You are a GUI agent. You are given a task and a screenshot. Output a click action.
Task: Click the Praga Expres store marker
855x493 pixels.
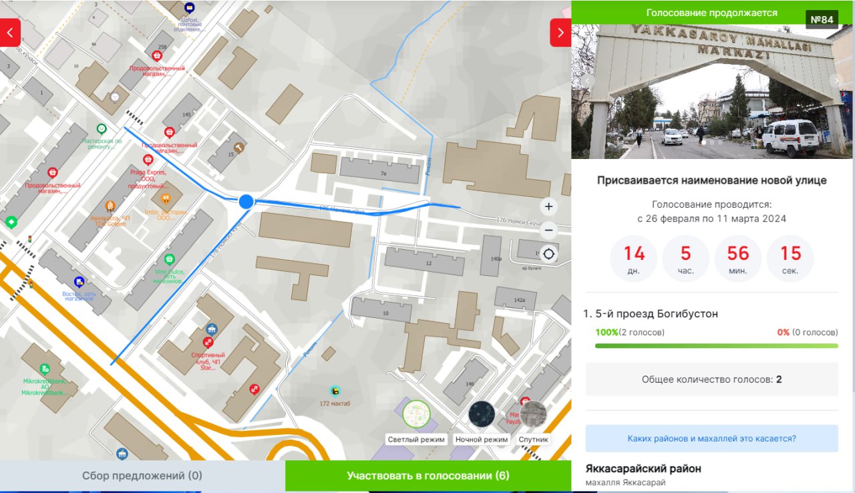coord(148,160)
